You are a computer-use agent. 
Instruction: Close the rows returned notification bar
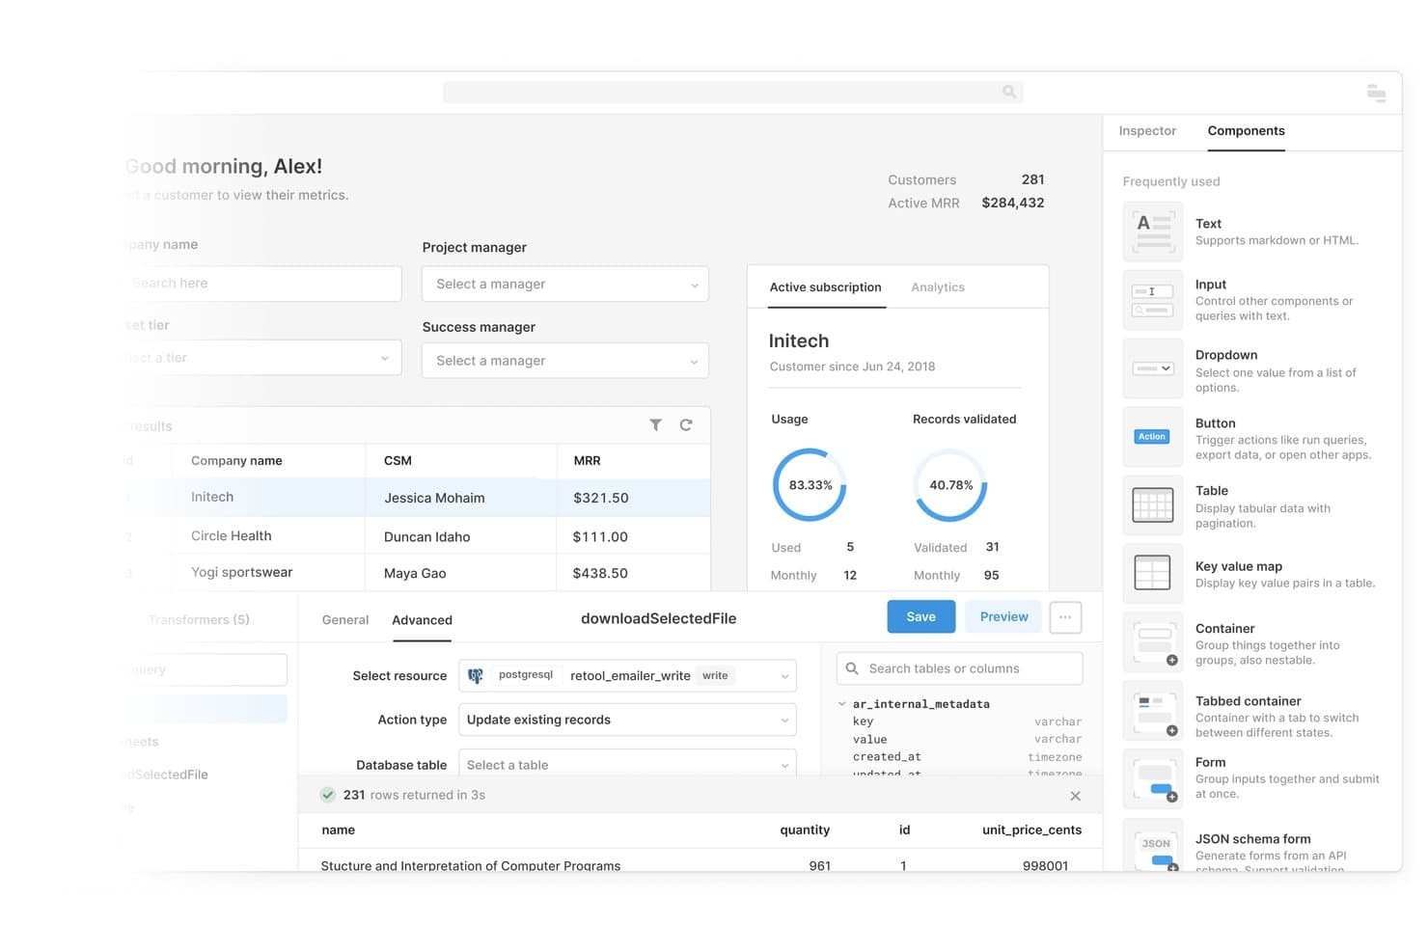pos(1075,796)
